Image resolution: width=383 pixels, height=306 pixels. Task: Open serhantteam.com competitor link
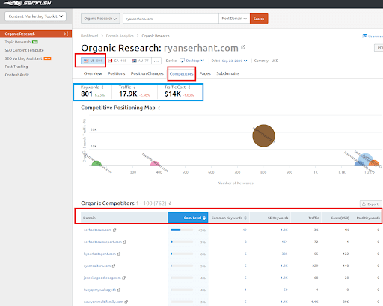[x=97, y=230]
